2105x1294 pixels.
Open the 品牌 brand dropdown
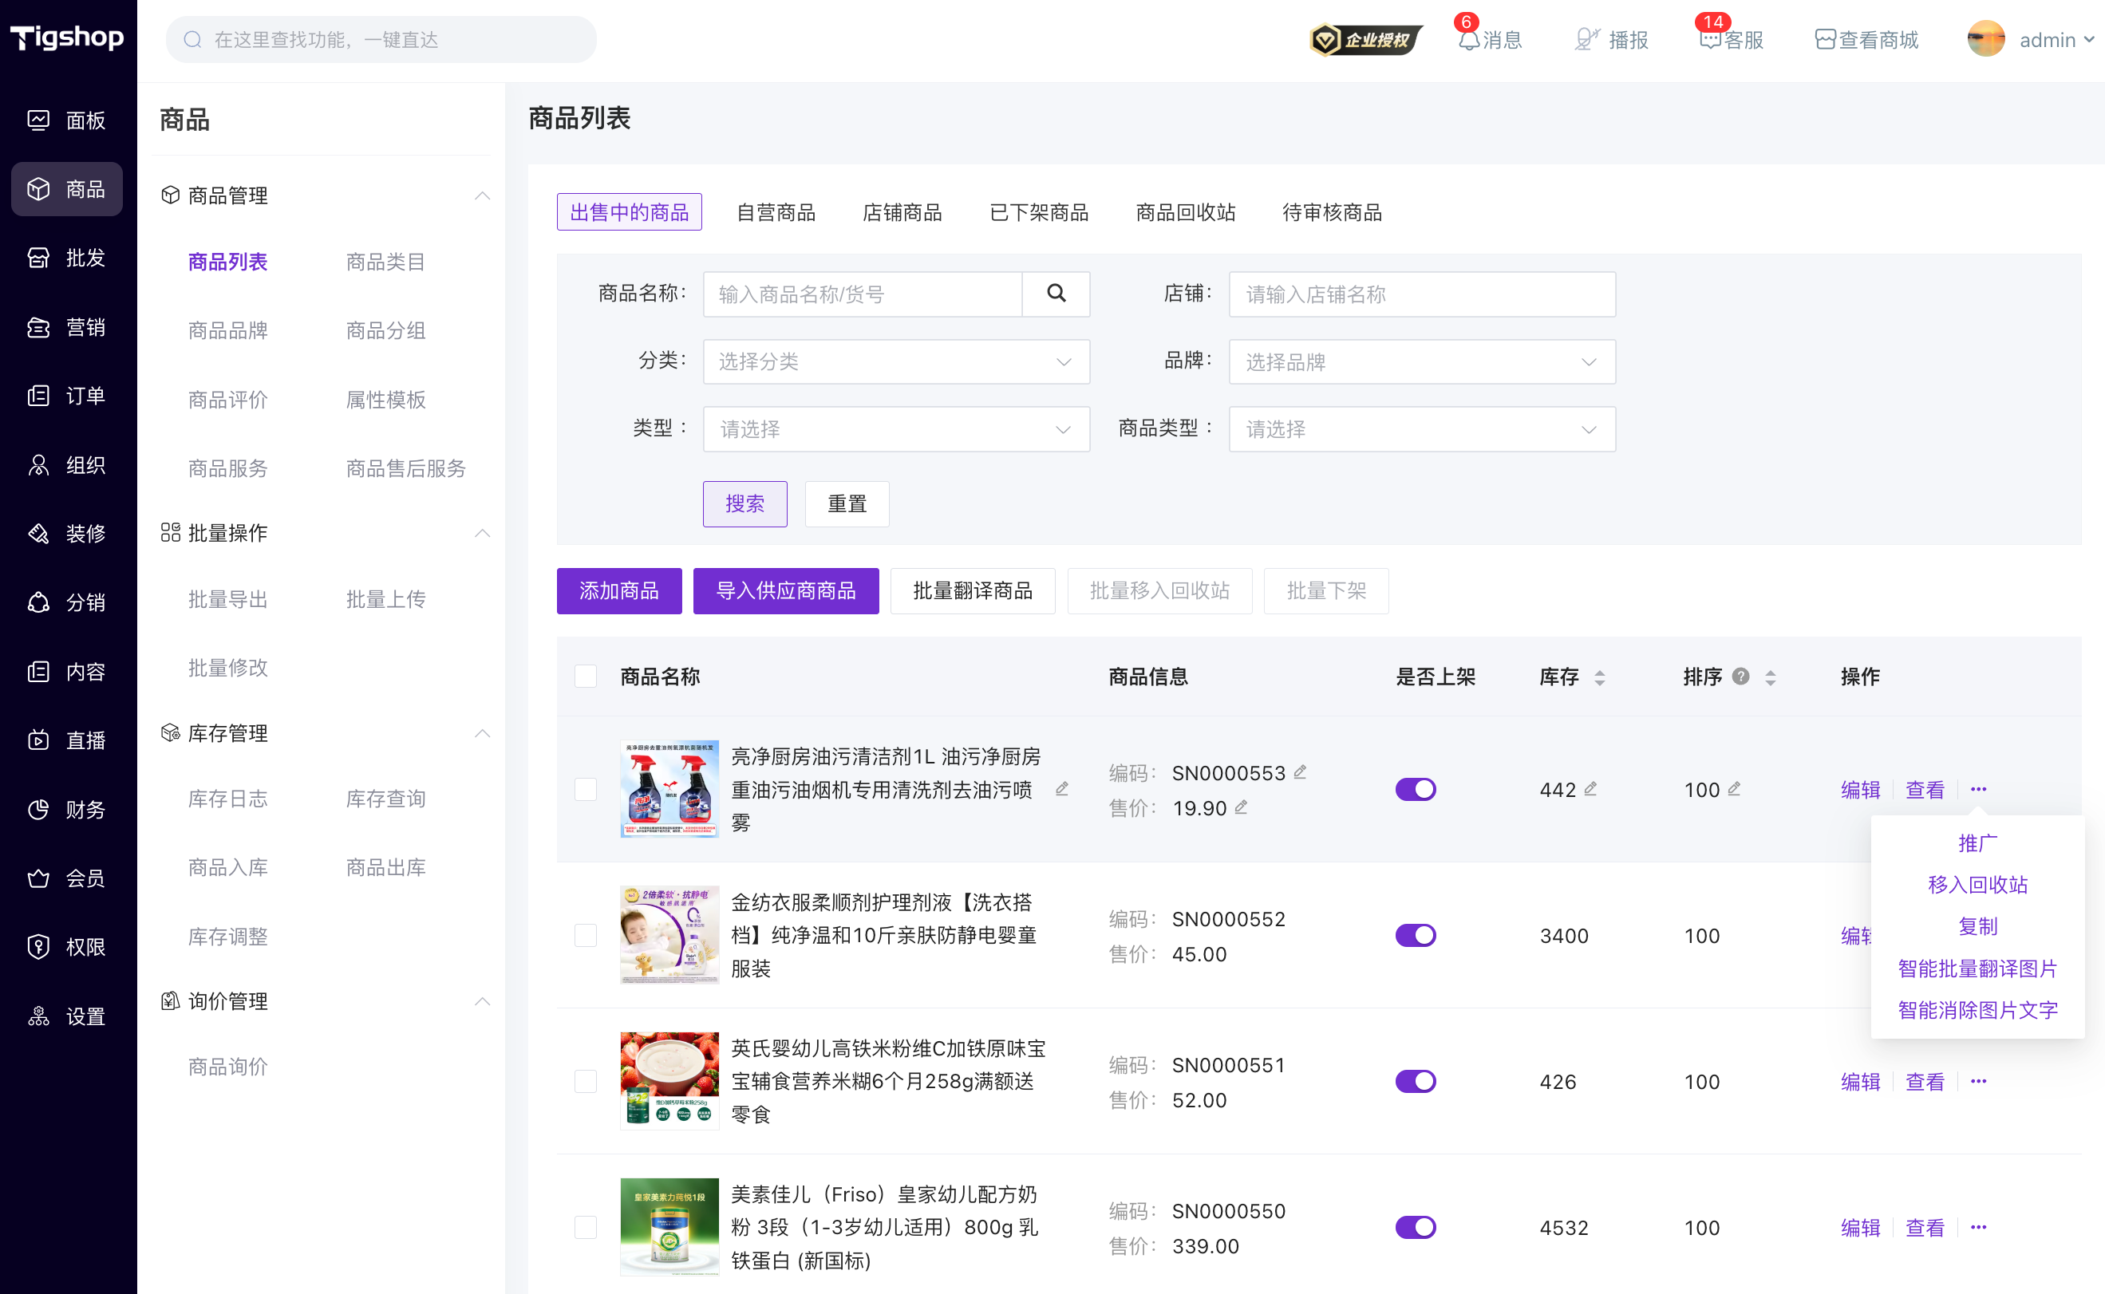(1422, 361)
